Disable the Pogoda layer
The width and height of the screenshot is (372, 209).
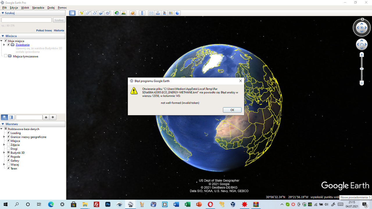point(8,156)
